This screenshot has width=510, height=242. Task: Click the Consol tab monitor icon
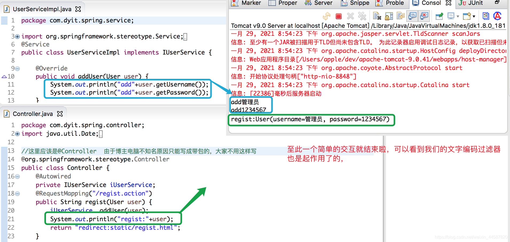416,3
